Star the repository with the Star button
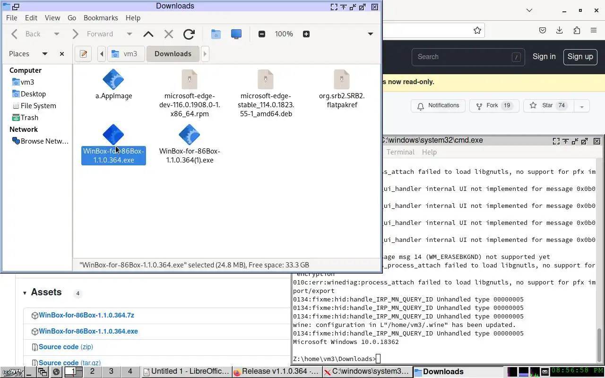Viewport: 605px width, 378px height. pyautogui.click(x=548, y=105)
